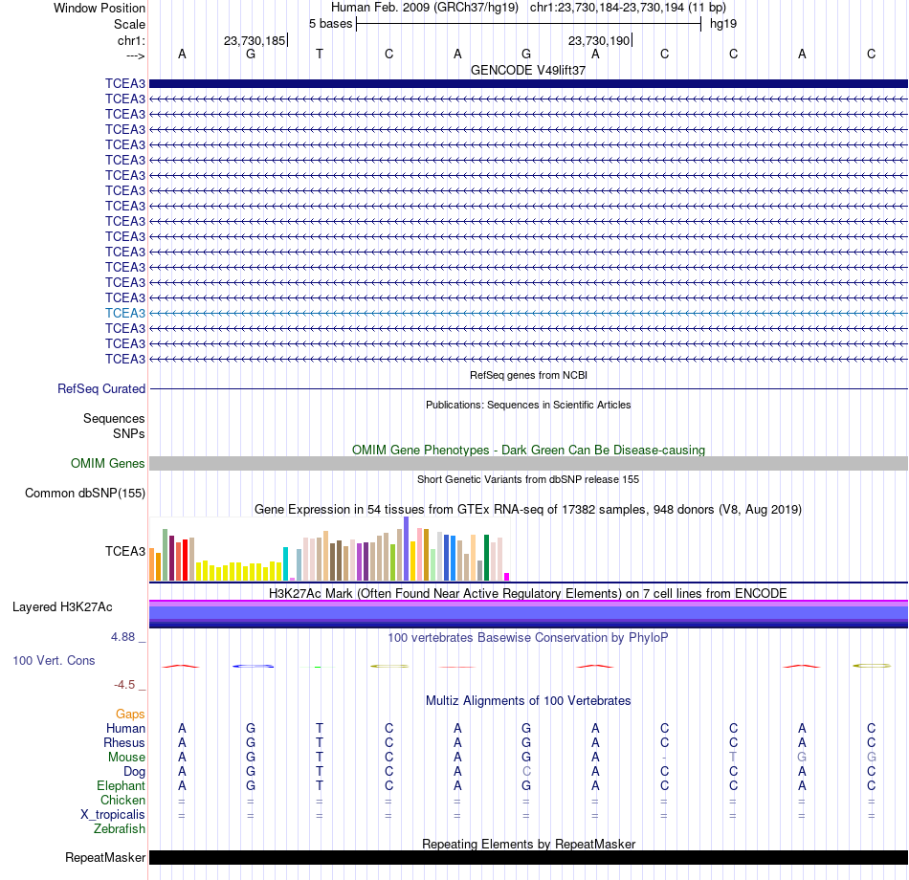Click the "RepeatMasker" track label
This screenshot has height=880, width=909.
pyautogui.click(x=105, y=857)
